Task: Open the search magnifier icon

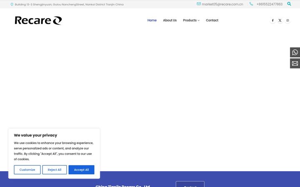Action: 289,4
